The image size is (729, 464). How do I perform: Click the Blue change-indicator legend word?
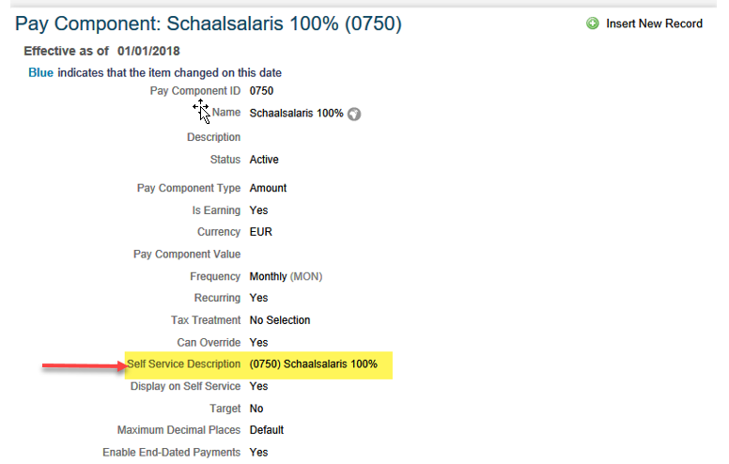pos(41,73)
